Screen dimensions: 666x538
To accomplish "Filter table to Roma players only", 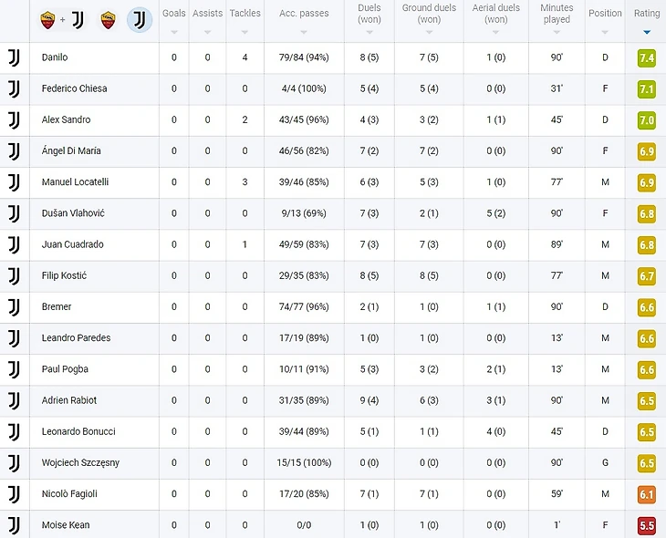I will pyautogui.click(x=108, y=19).
